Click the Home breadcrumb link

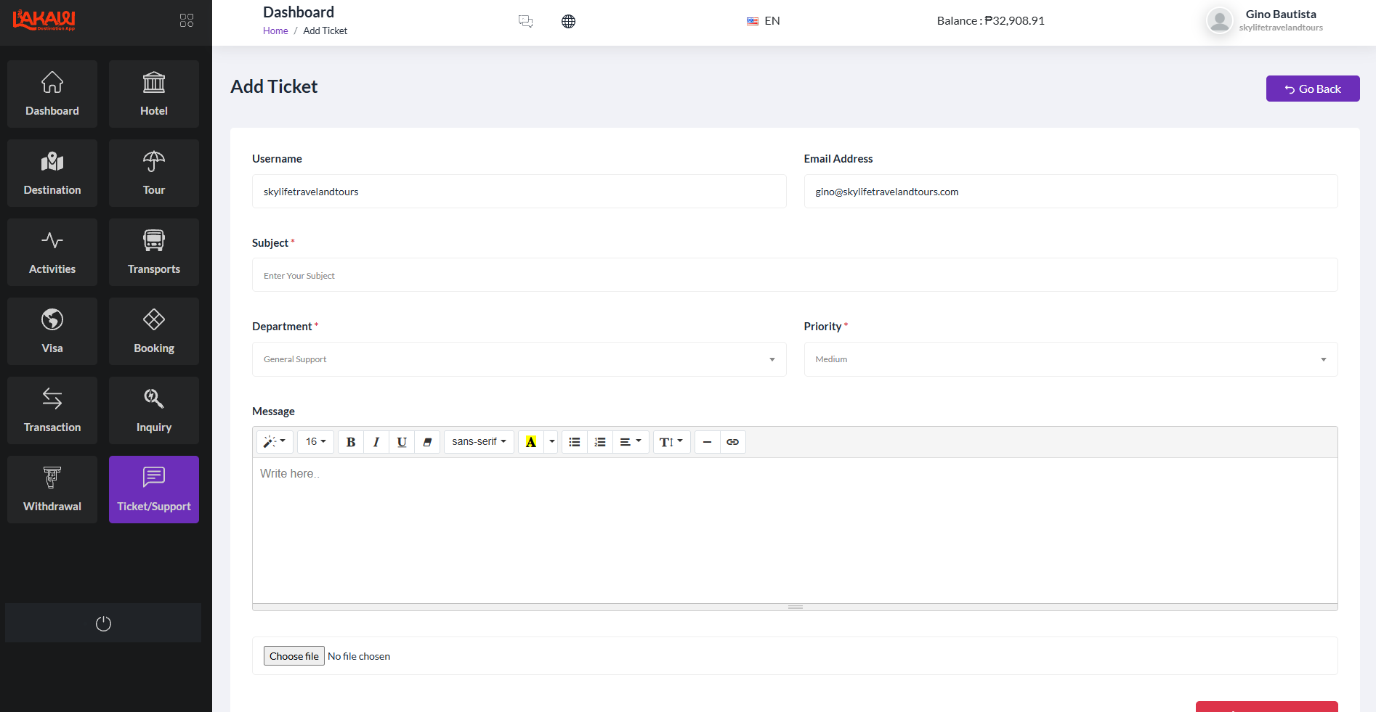pos(275,30)
